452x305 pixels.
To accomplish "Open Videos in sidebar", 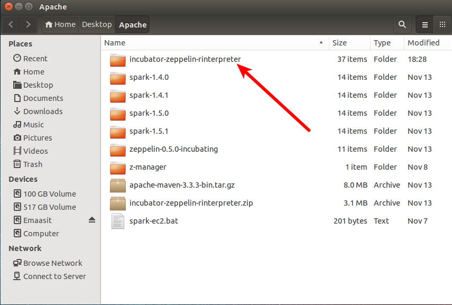I will [31, 151].
